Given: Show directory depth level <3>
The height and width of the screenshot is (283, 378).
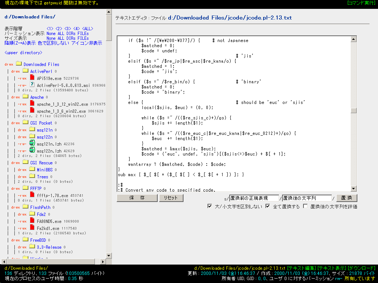Looking at the screenshot, I should (x=68, y=29).
